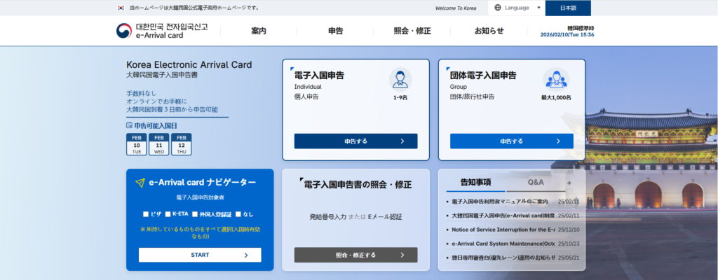
Task: Click the 日本語 language button
Action: pyautogui.click(x=568, y=8)
